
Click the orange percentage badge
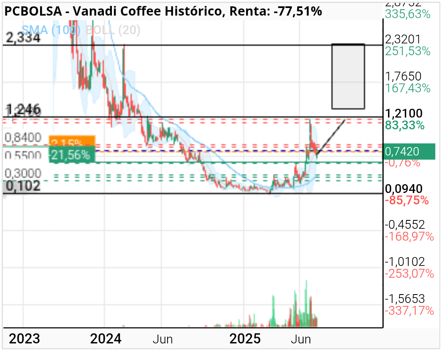(72, 141)
